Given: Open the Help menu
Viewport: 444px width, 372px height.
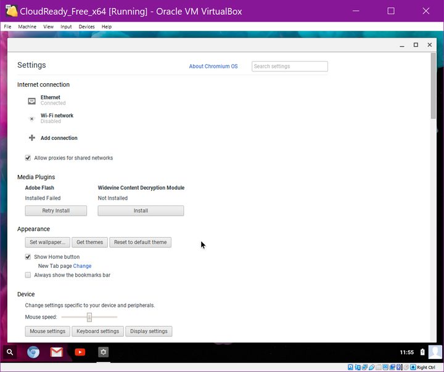Looking at the screenshot, I should 107,26.
